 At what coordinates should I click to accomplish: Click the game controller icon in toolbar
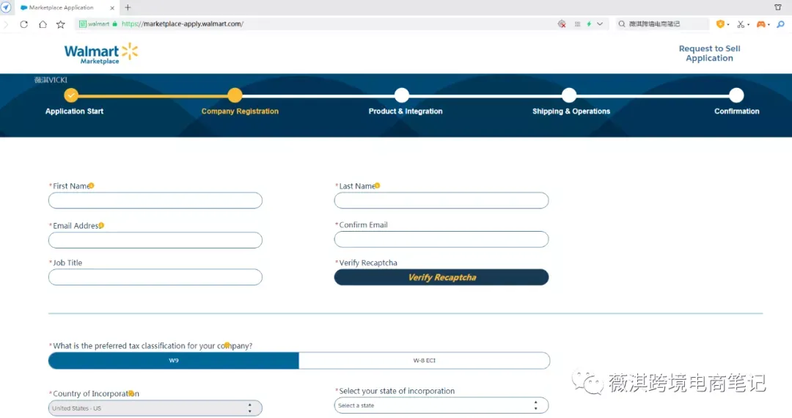click(x=760, y=24)
